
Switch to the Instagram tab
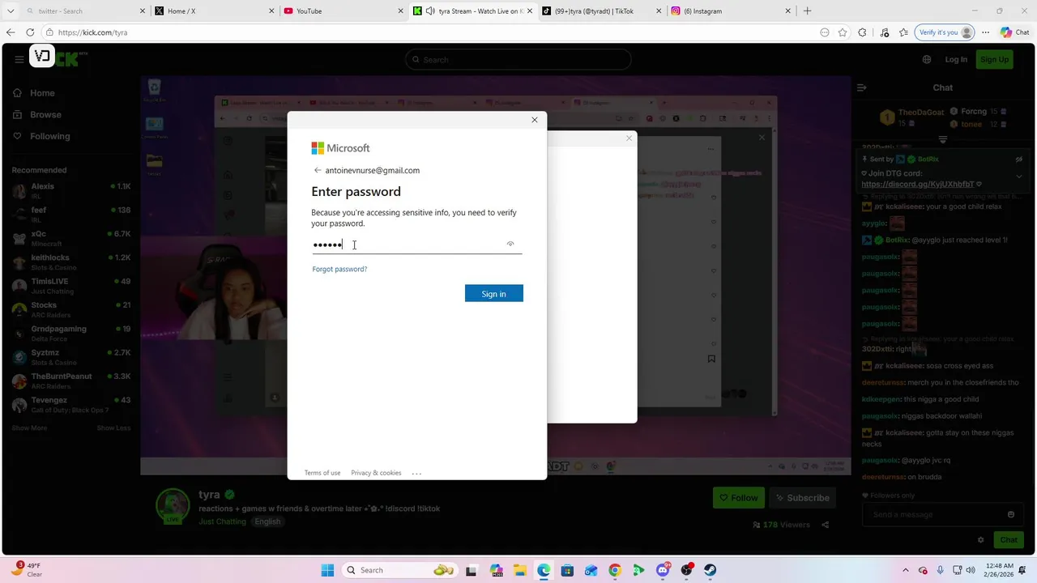coord(731,11)
